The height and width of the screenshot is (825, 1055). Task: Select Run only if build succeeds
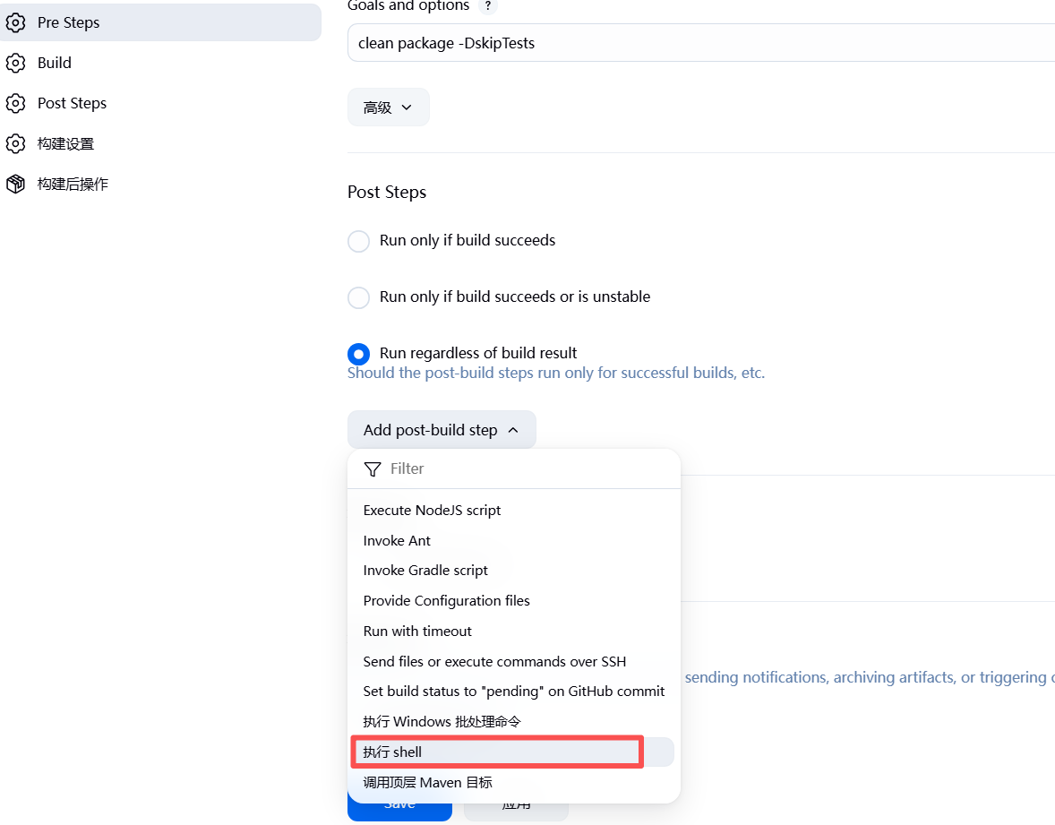point(358,241)
